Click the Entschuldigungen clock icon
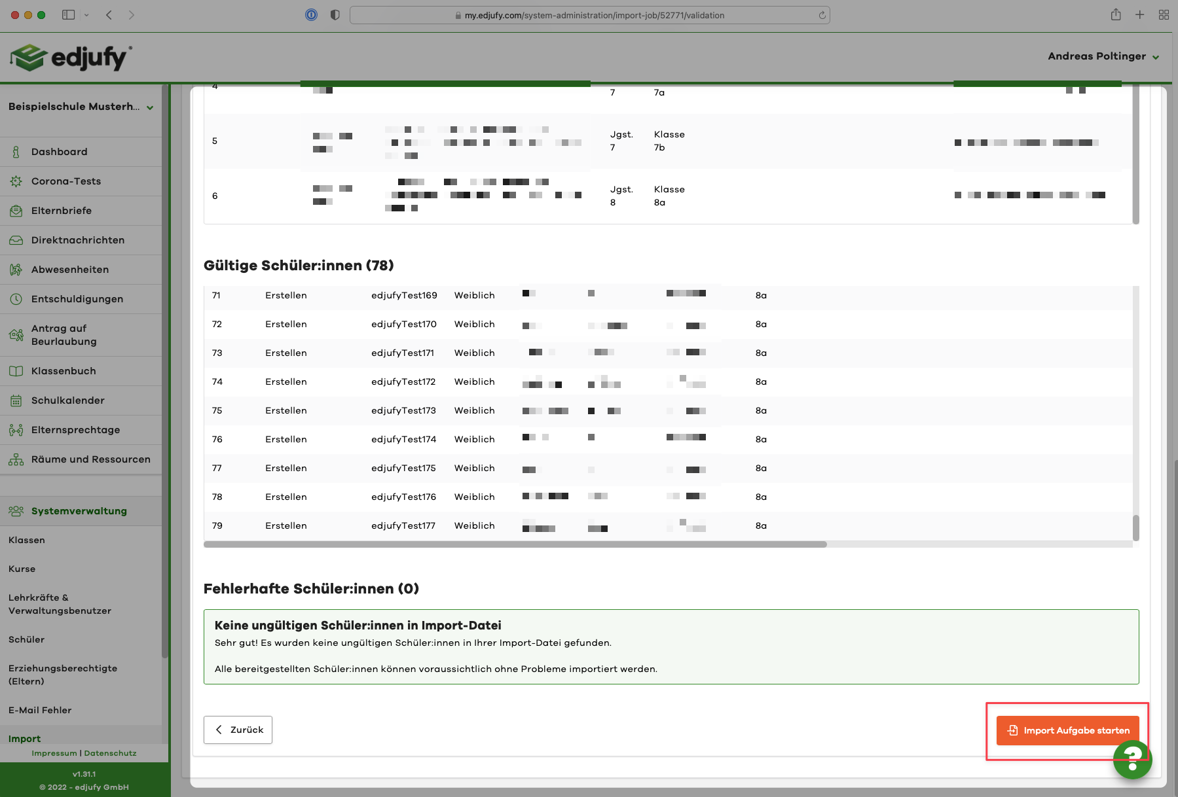The height and width of the screenshot is (797, 1178). coord(16,299)
